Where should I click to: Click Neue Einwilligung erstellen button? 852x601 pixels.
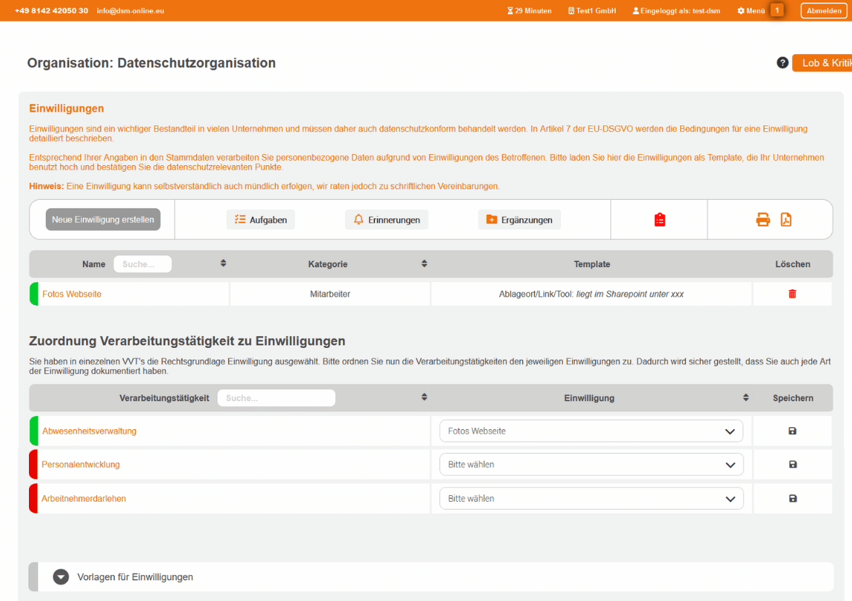click(103, 220)
